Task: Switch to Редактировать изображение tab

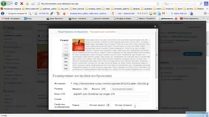Action: tap(72, 32)
